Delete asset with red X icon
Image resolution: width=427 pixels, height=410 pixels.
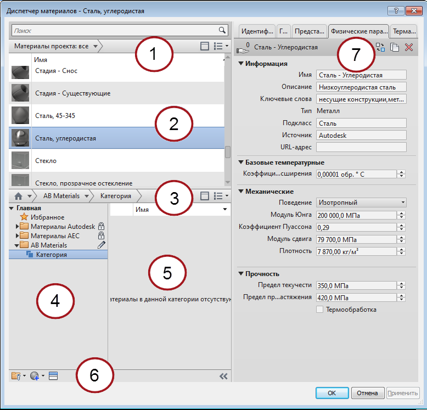[x=409, y=47]
